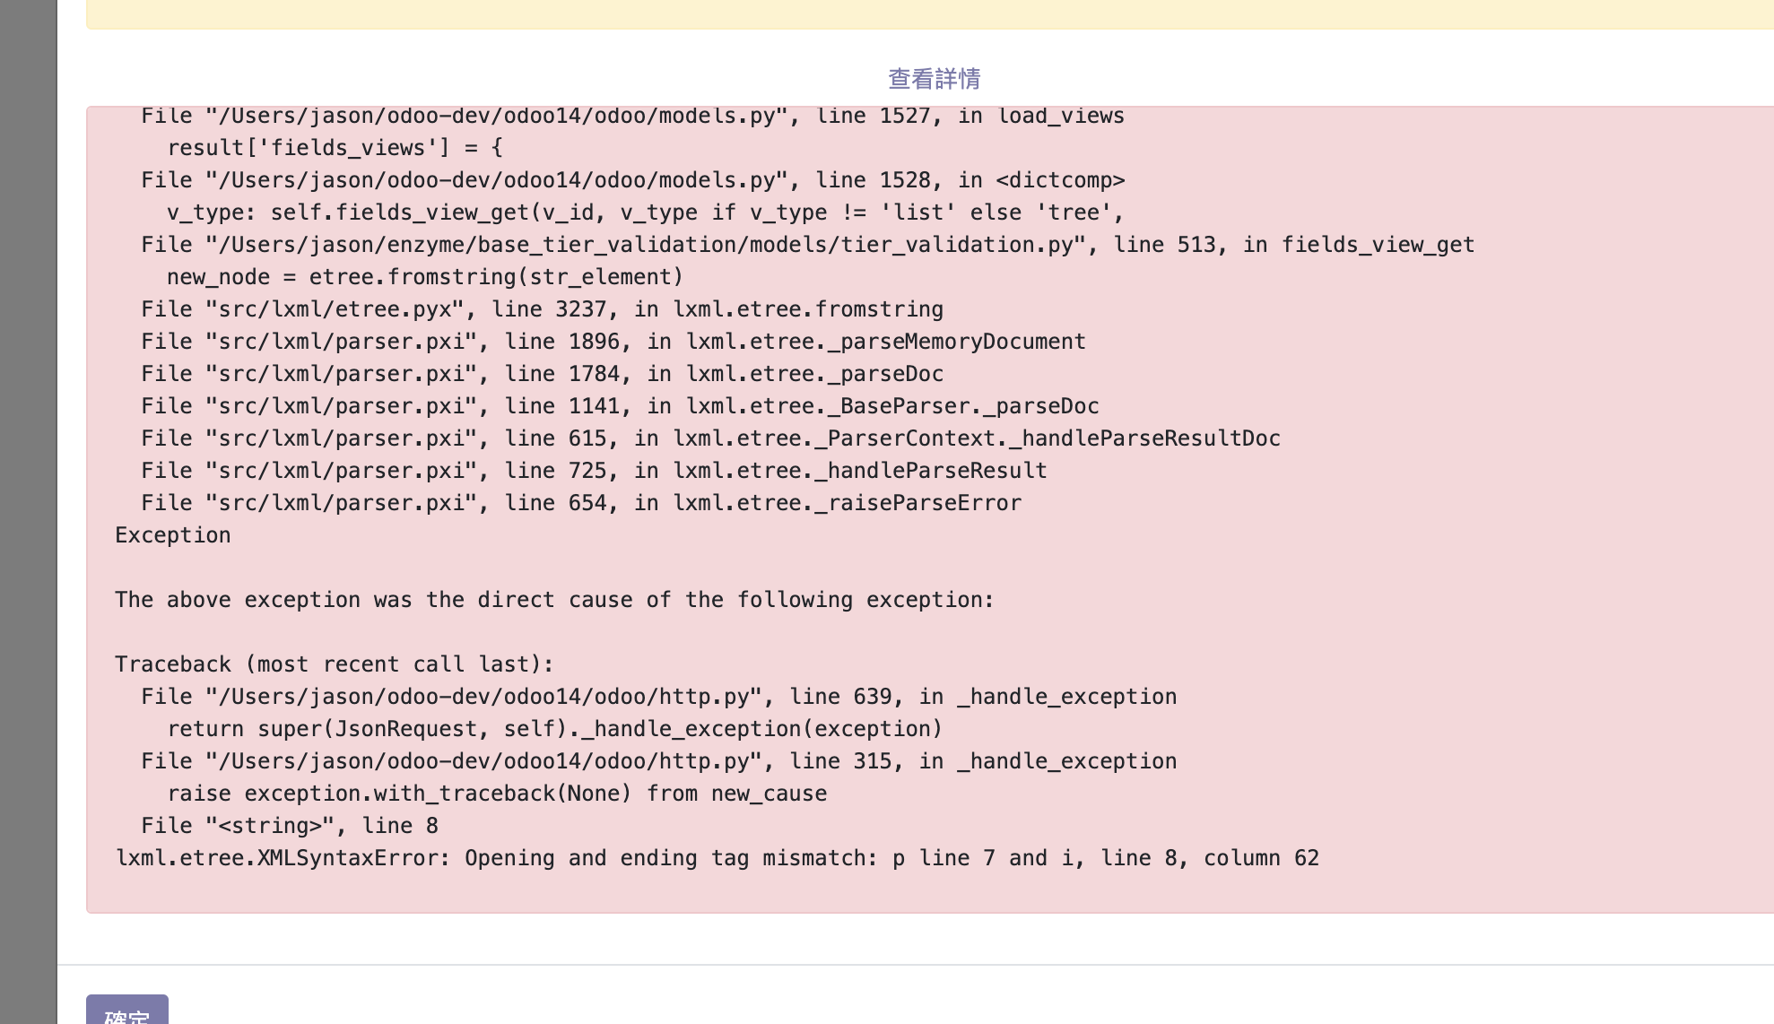1774x1024 pixels.
Task: Select the lxml.etree.fromstring line
Action: [541, 308]
